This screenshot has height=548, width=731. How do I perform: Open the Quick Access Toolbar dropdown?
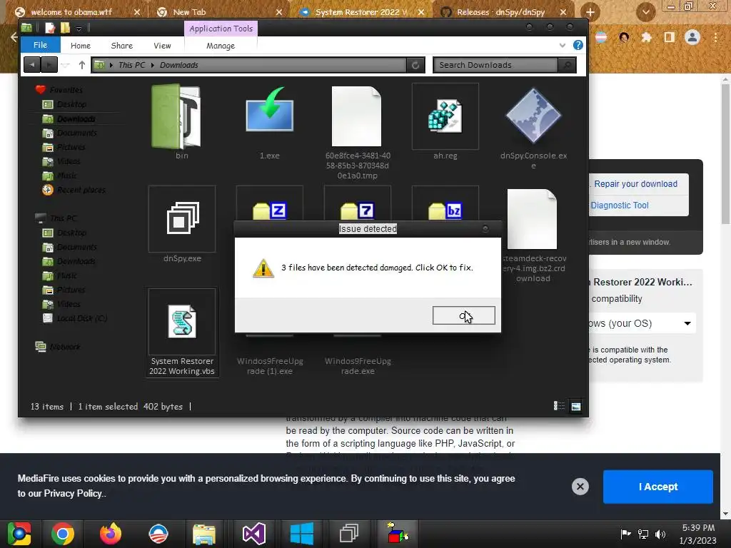click(79, 29)
